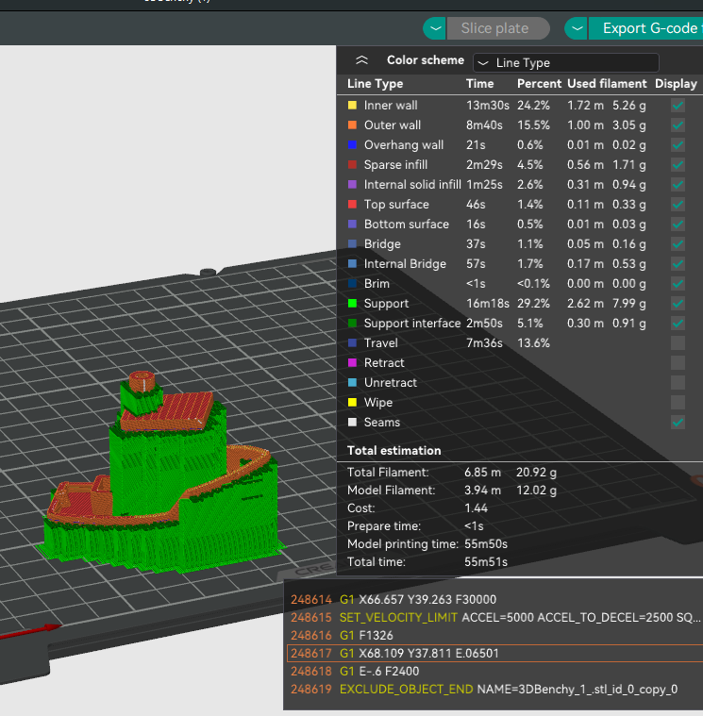Click the Total estimation heading
The height and width of the screenshot is (716, 703).
[393, 451]
